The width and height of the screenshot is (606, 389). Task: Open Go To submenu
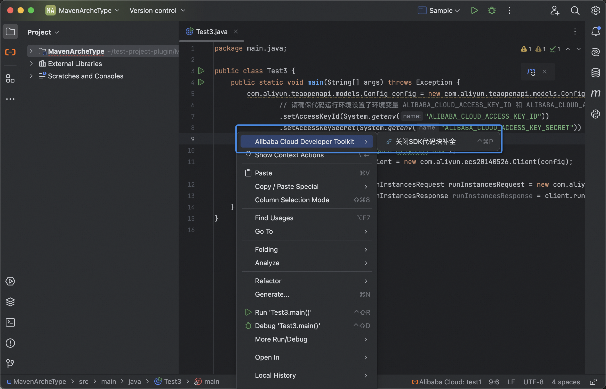[x=307, y=231]
